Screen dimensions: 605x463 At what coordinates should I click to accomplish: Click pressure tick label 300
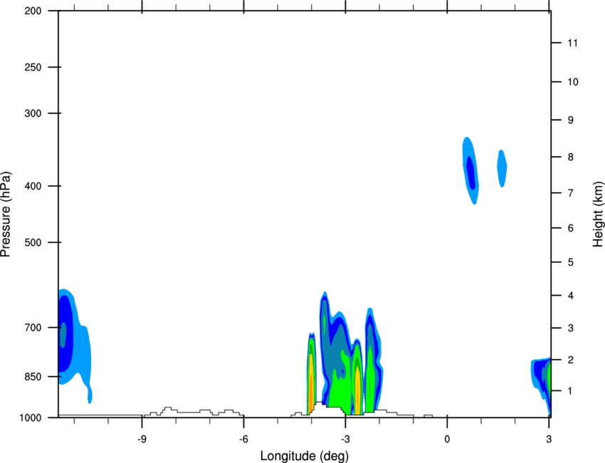pyautogui.click(x=33, y=113)
